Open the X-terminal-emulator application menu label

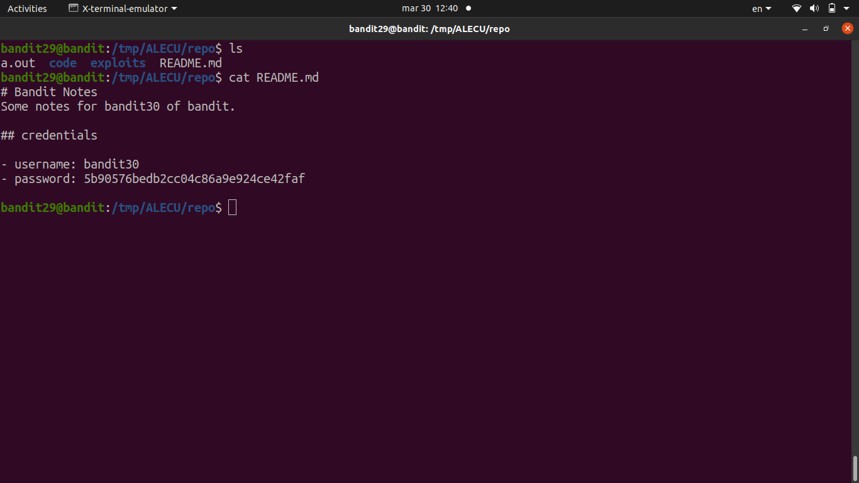(x=125, y=9)
